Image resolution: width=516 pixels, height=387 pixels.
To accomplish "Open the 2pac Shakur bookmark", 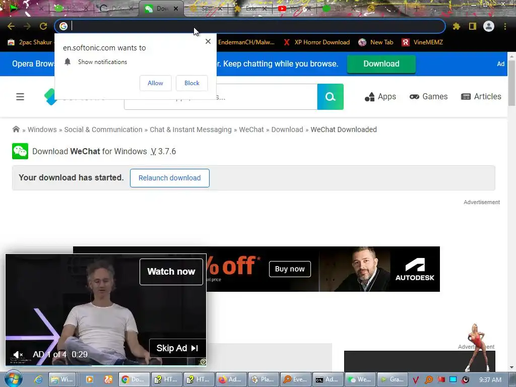I will click(30, 42).
